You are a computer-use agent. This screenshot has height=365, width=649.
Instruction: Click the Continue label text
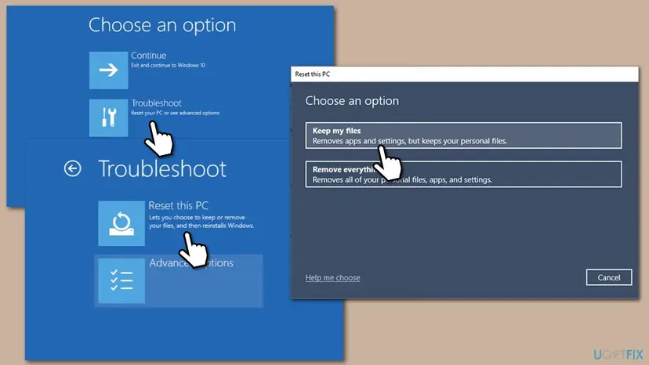[149, 56]
